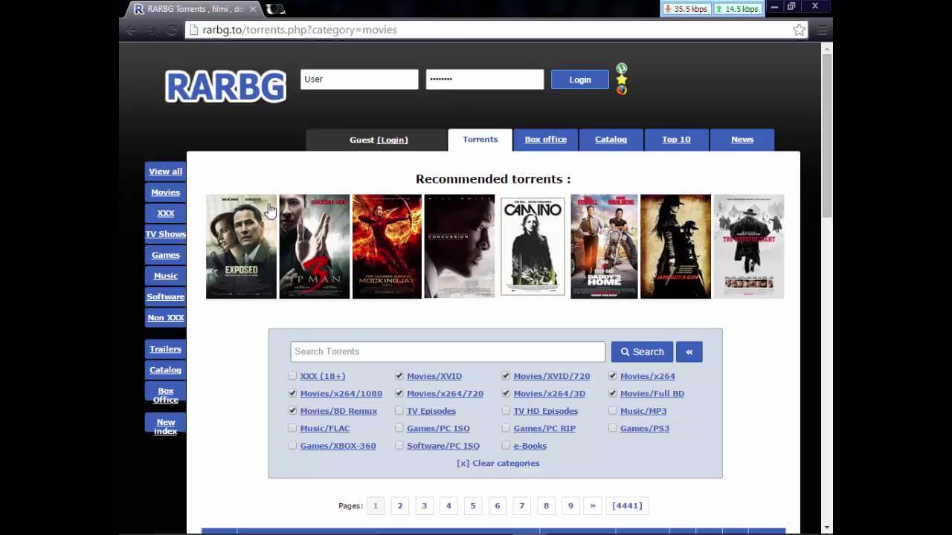Uncheck Movies/x264/1080 checkbox
Viewport: 952px width, 535px height.
tap(292, 393)
